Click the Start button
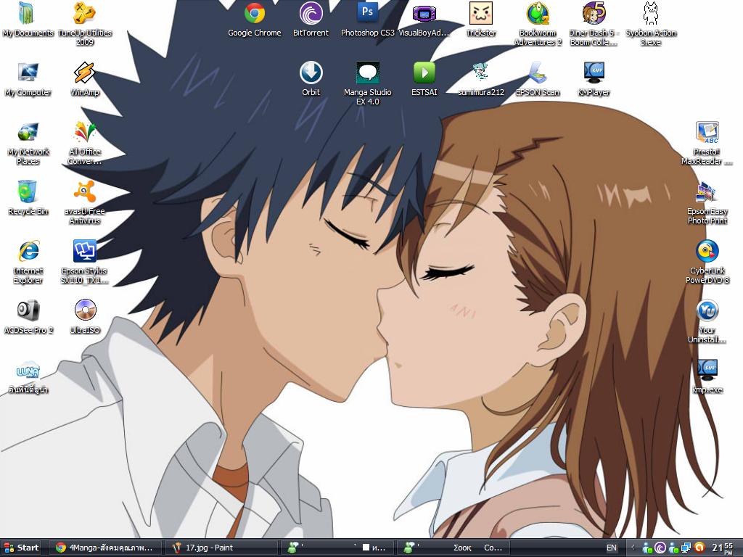Image resolution: width=743 pixels, height=557 pixels. pyautogui.click(x=21, y=548)
